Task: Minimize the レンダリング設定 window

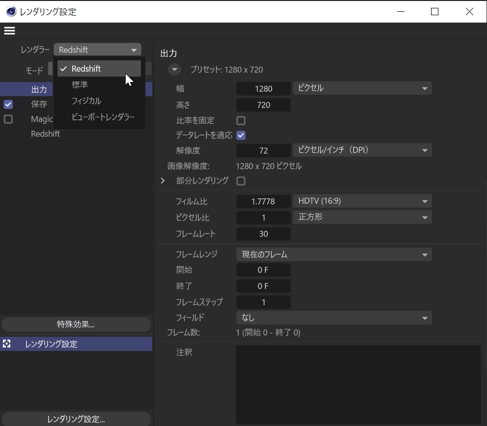Action: pos(401,11)
